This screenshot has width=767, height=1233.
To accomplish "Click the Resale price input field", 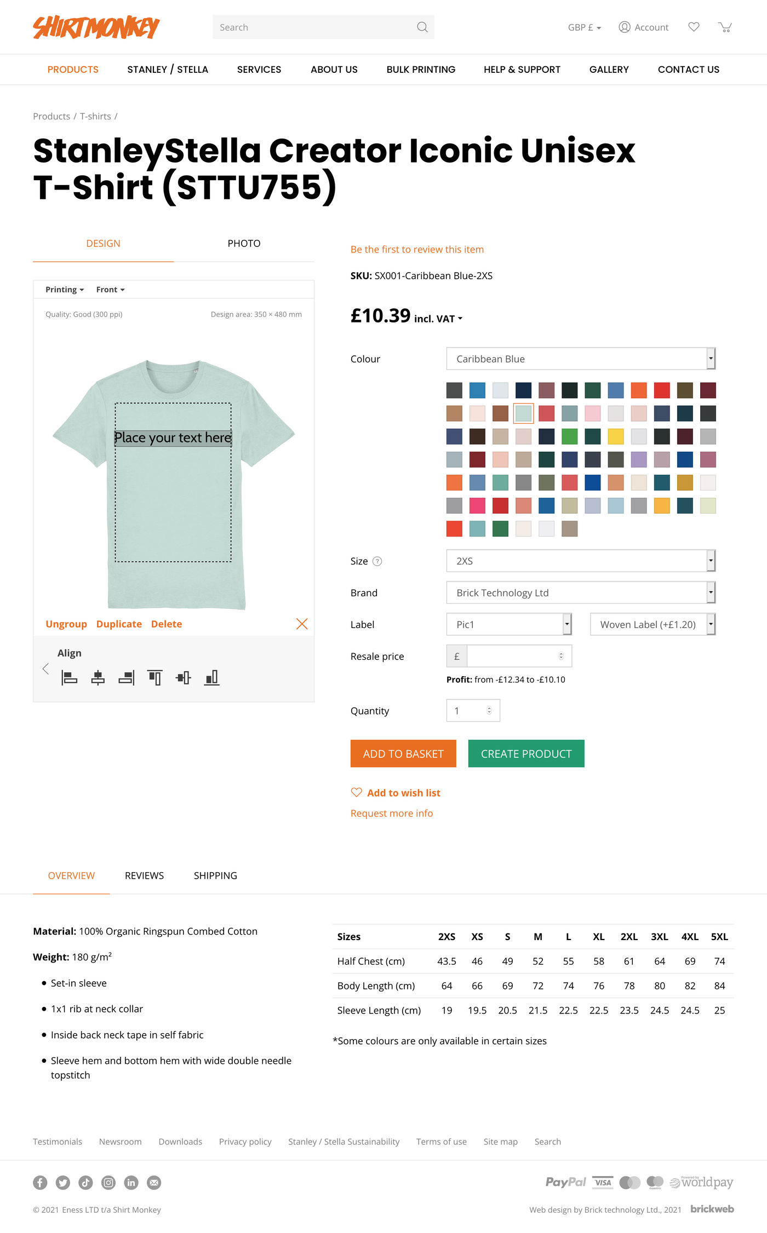I will coord(512,656).
